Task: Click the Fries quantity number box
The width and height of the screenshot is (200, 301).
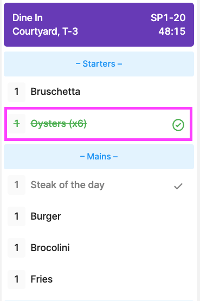Action: (16, 279)
